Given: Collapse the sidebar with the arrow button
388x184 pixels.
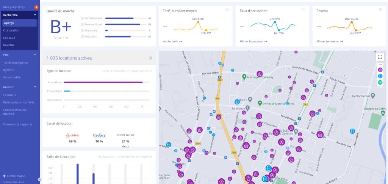Looking at the screenshot, I should pyautogui.click(x=39, y=179).
